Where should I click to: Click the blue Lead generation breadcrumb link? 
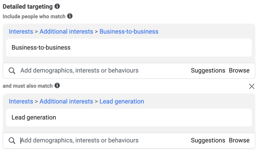coord(122,101)
